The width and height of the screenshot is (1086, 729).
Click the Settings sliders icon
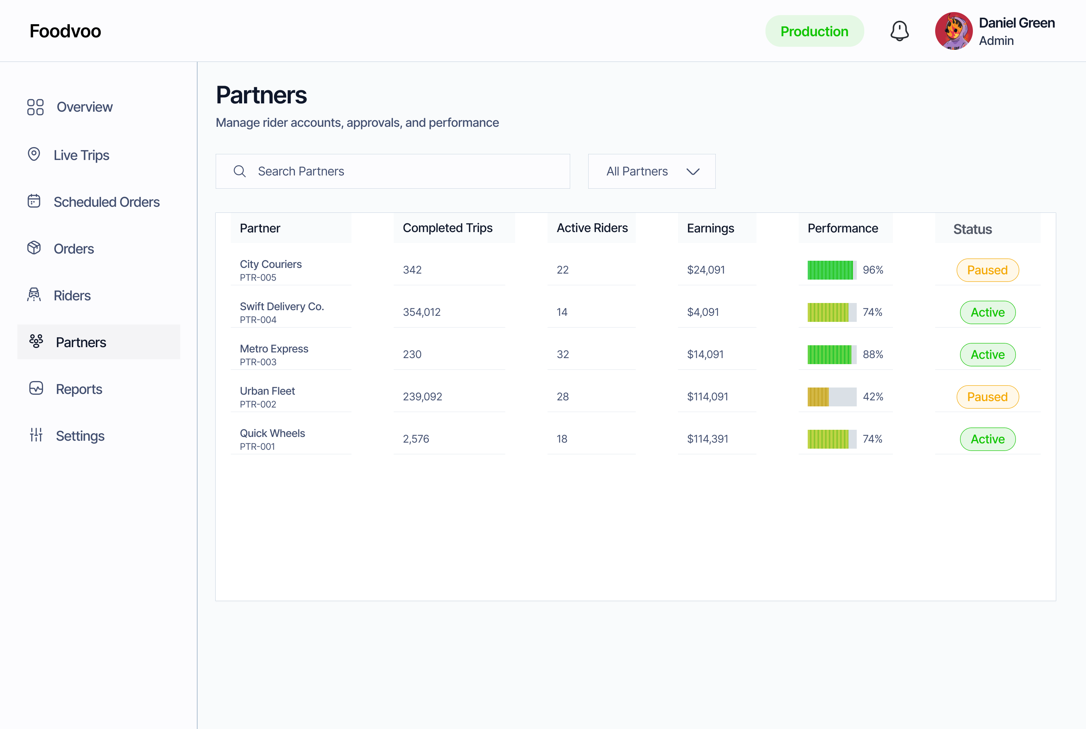pos(36,435)
